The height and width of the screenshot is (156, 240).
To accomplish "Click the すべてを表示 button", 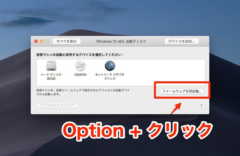I will click(x=66, y=41).
